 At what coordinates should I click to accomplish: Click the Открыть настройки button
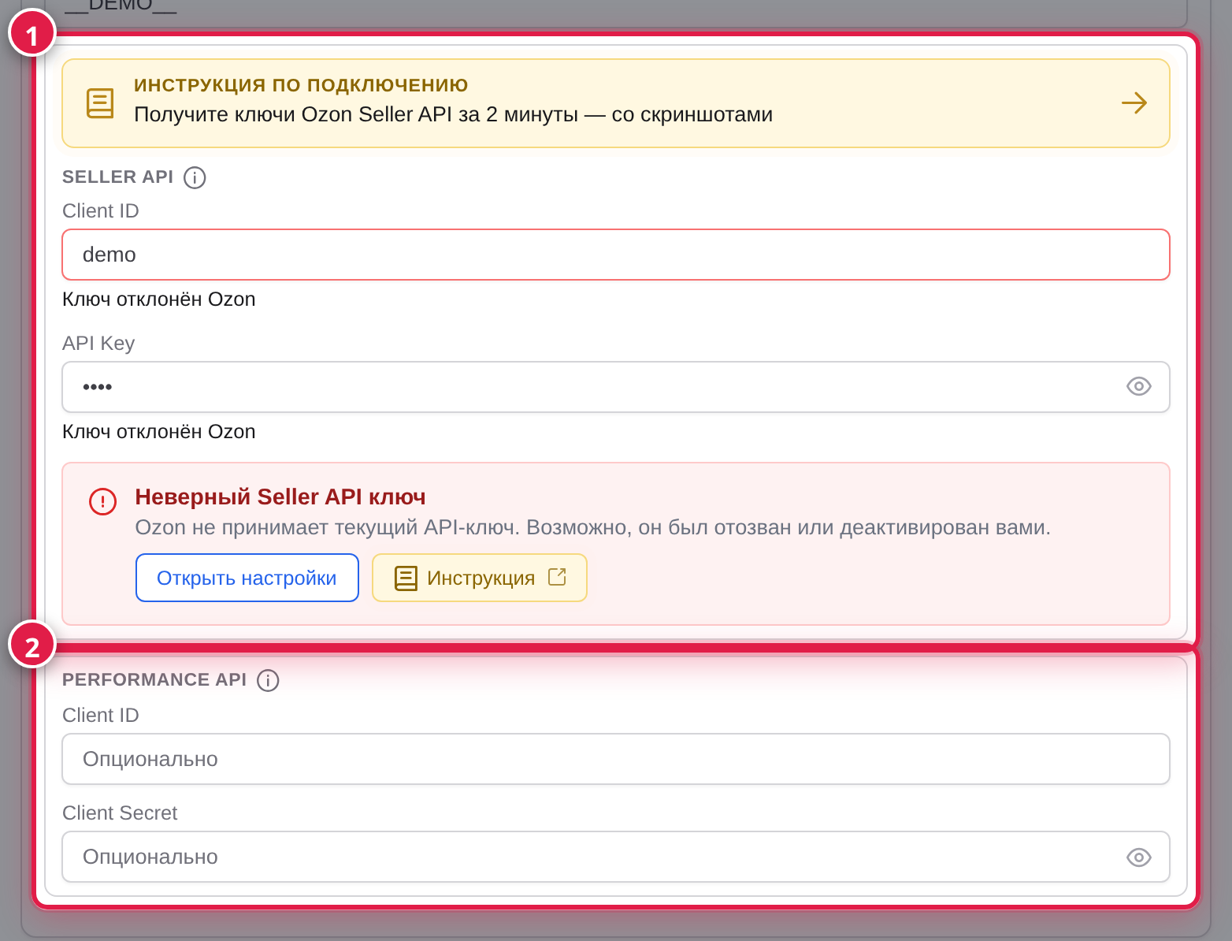pos(247,578)
